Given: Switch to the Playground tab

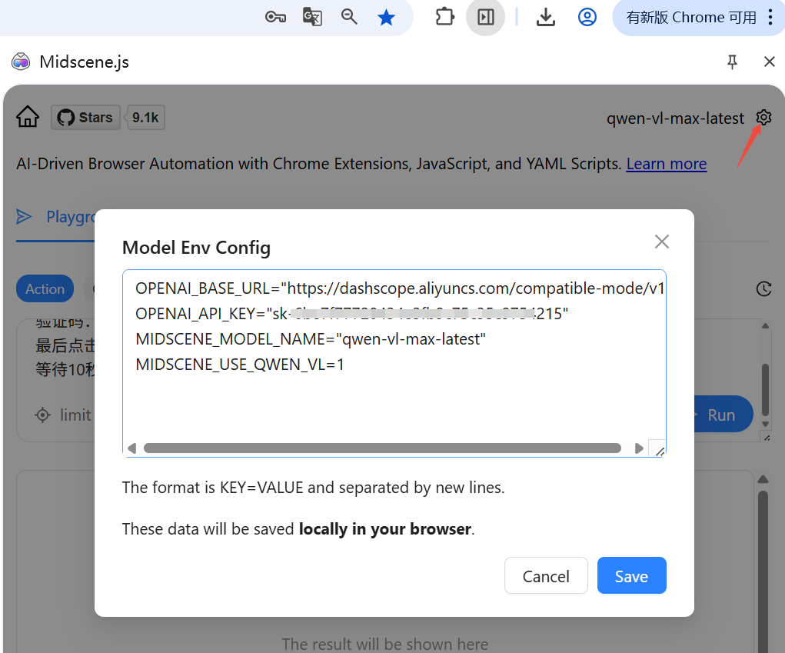Looking at the screenshot, I should (55, 217).
